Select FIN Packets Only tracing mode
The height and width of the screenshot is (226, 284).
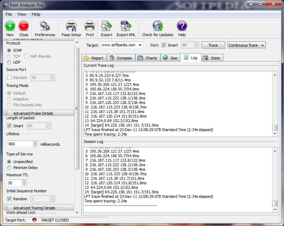(9, 105)
